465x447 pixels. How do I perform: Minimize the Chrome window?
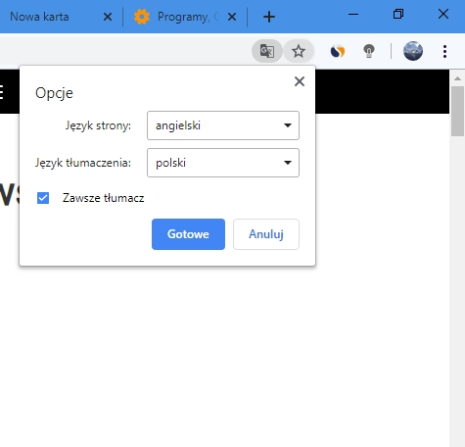point(353,15)
